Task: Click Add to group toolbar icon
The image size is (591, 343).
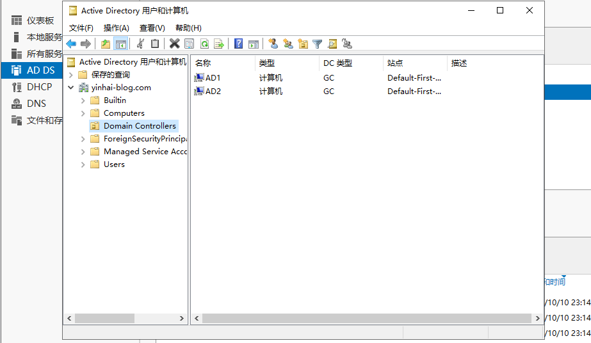Action: point(347,44)
